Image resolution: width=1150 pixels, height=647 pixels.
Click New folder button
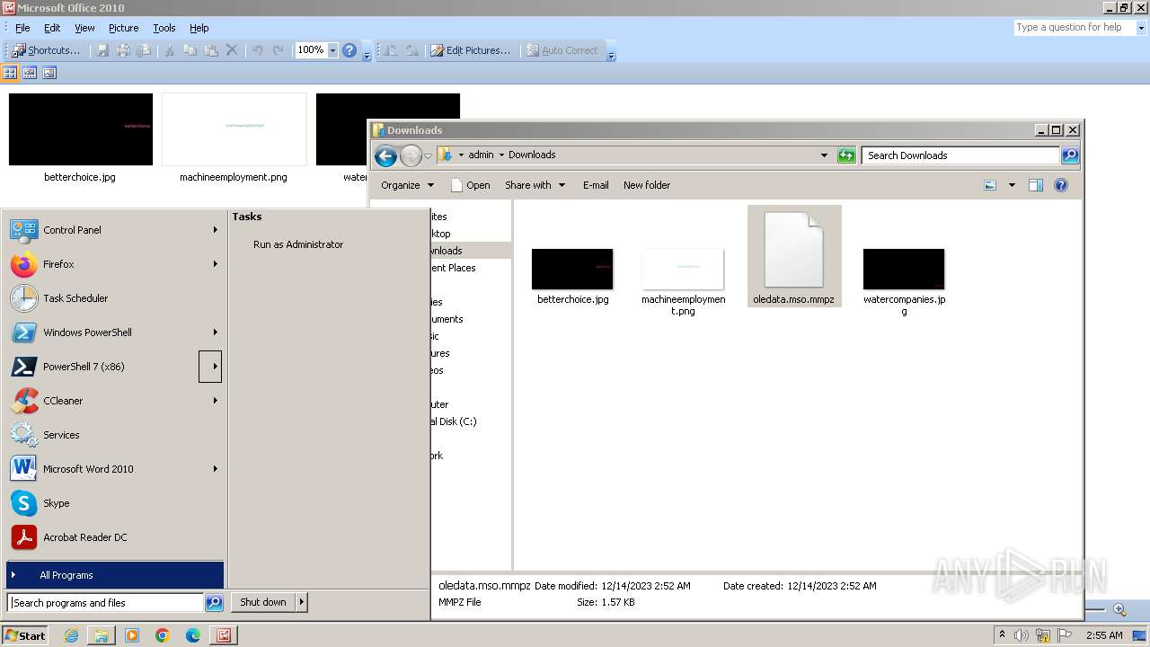click(647, 185)
